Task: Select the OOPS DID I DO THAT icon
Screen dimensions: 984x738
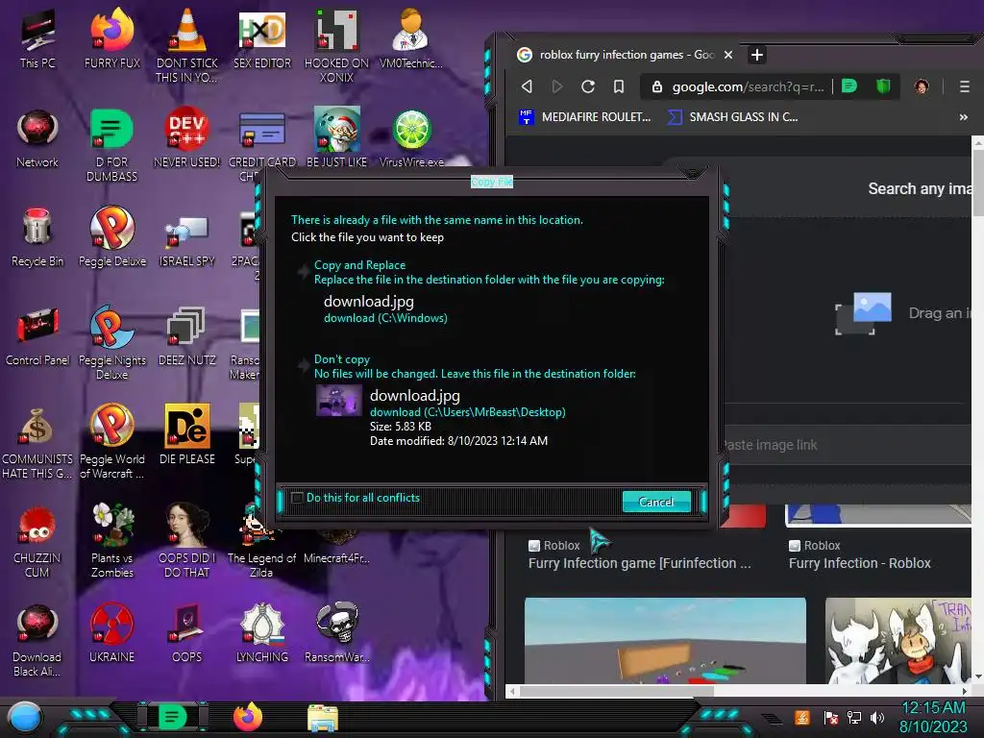Action: point(186,540)
